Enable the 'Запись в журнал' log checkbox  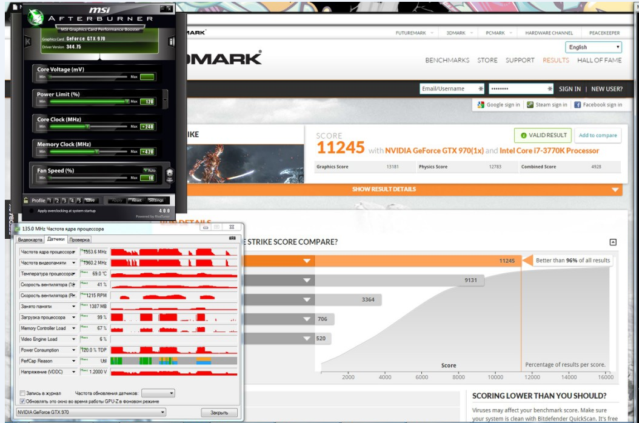click(22, 393)
